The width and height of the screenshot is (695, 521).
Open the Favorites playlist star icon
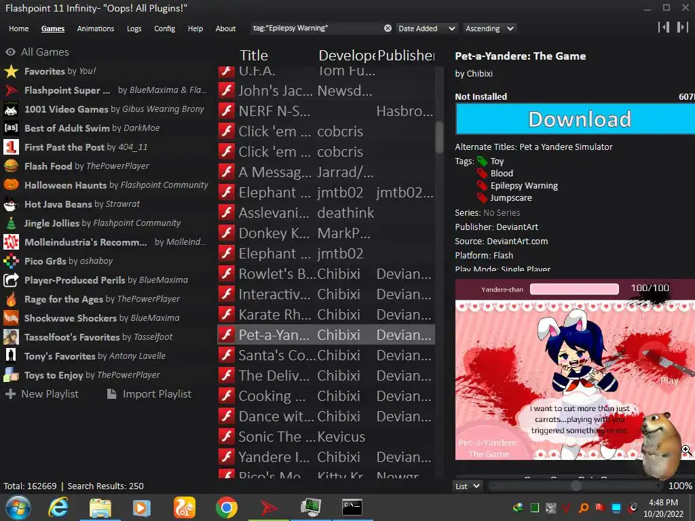coord(11,71)
